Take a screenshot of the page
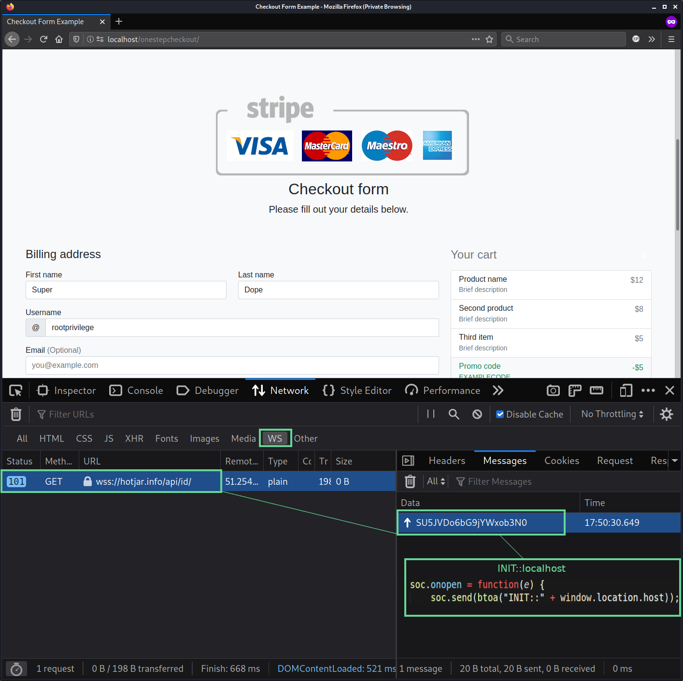The image size is (683, 681). pos(553,390)
